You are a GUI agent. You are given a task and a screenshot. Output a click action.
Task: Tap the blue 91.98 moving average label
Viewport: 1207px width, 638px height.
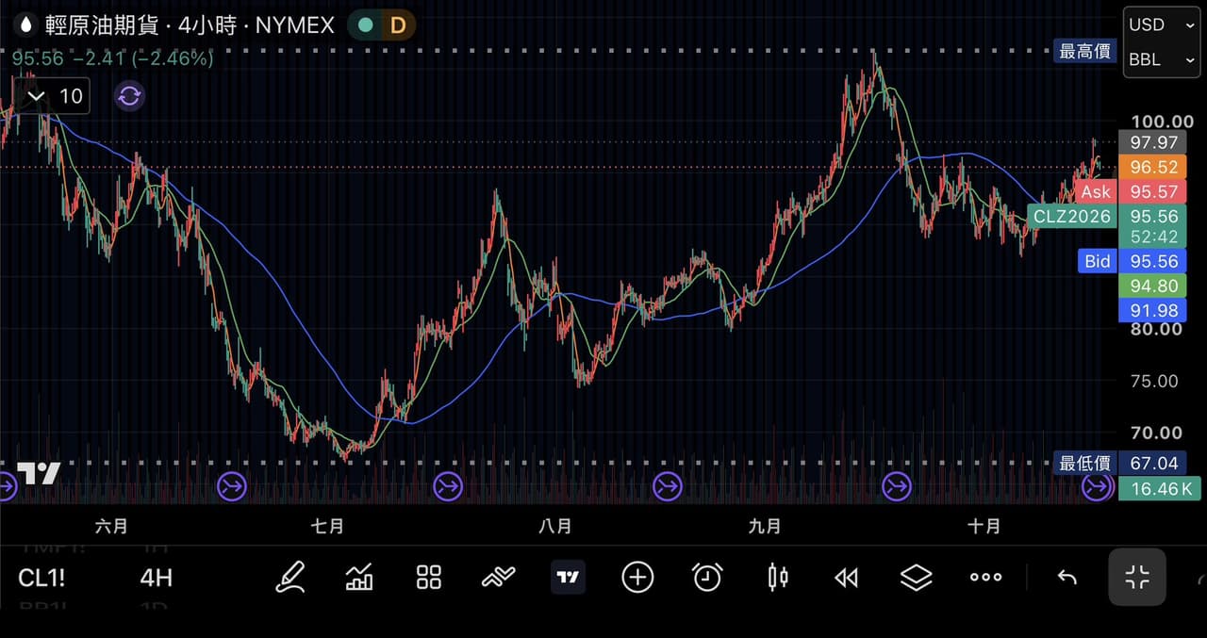coord(1154,309)
